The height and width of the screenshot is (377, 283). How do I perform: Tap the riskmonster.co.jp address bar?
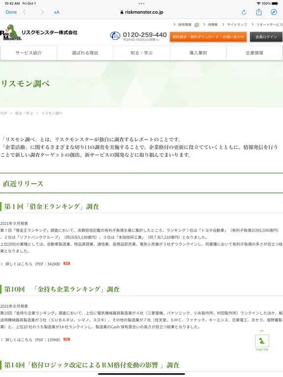coord(141,12)
